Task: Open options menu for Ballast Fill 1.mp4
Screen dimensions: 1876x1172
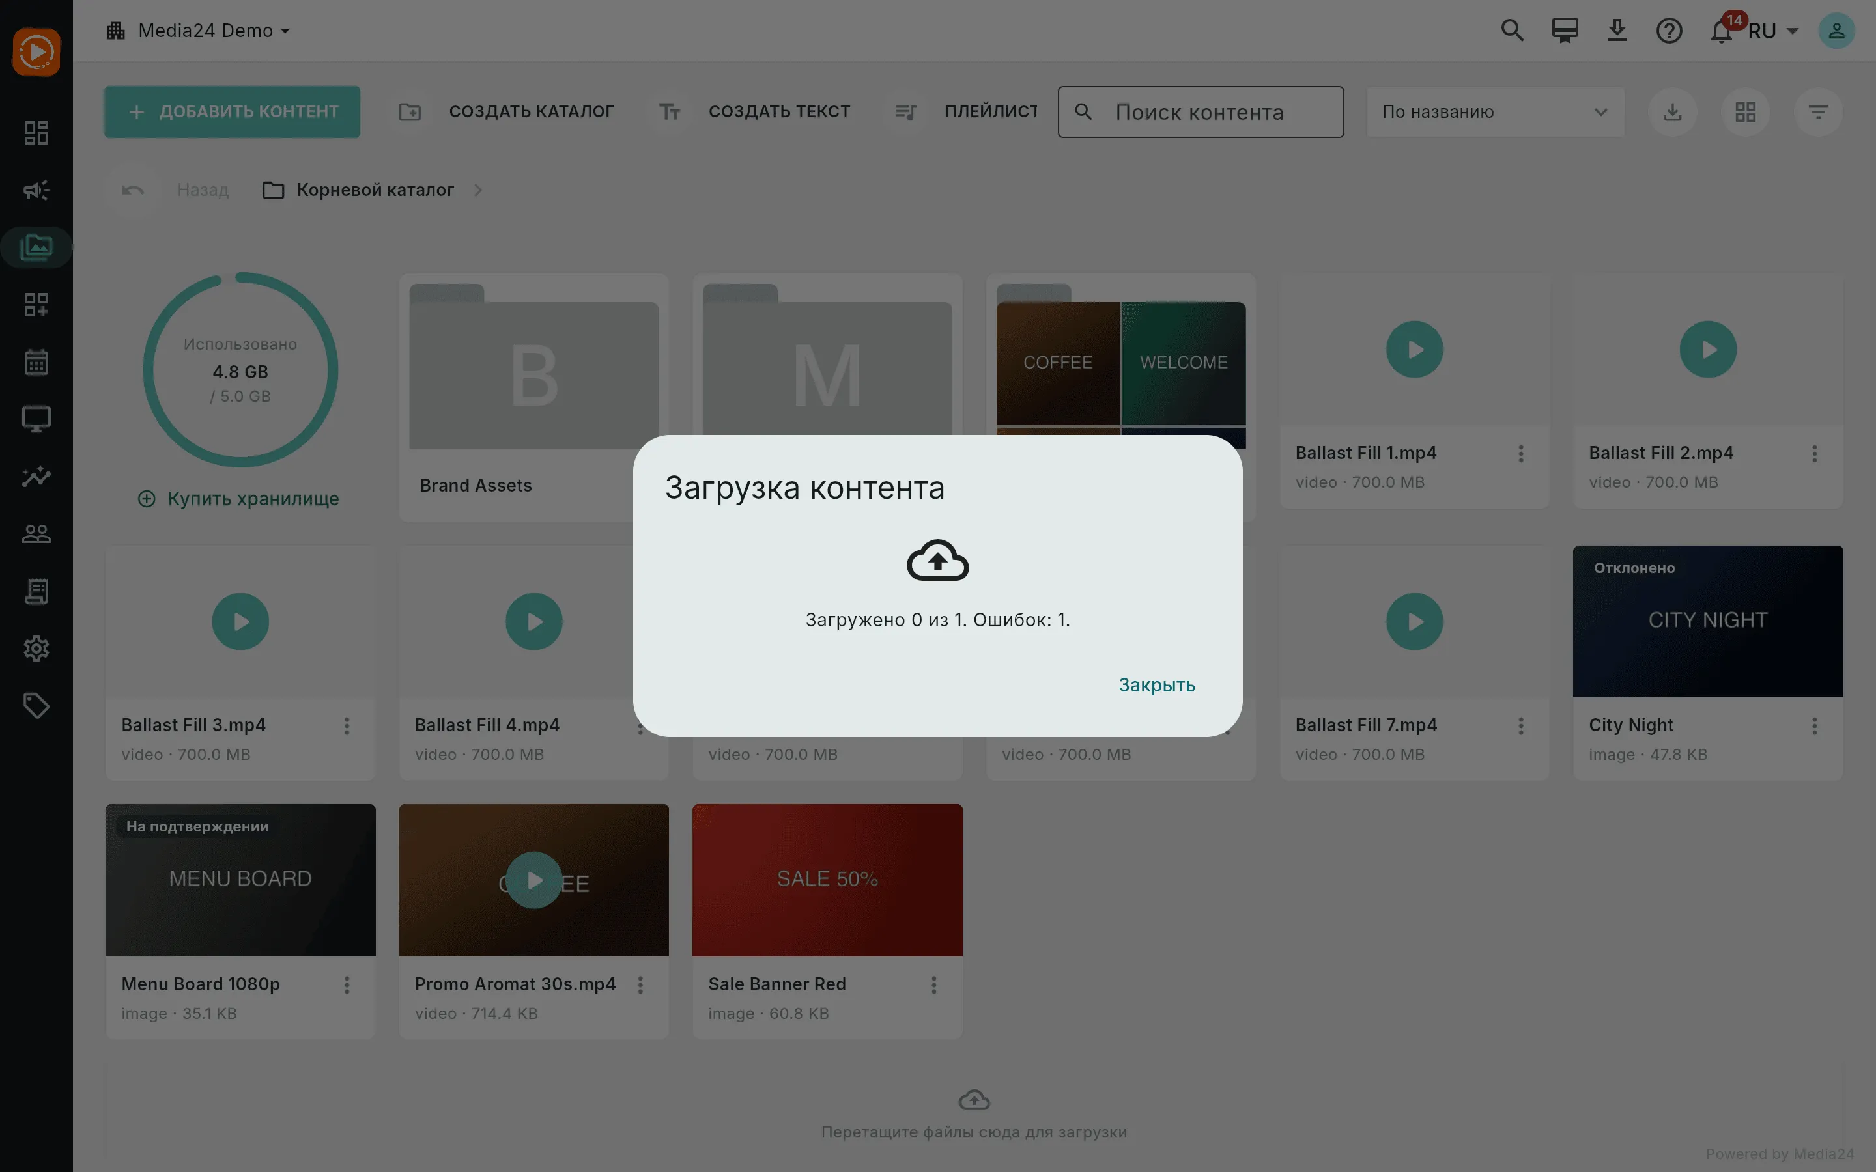Action: coord(1520,453)
